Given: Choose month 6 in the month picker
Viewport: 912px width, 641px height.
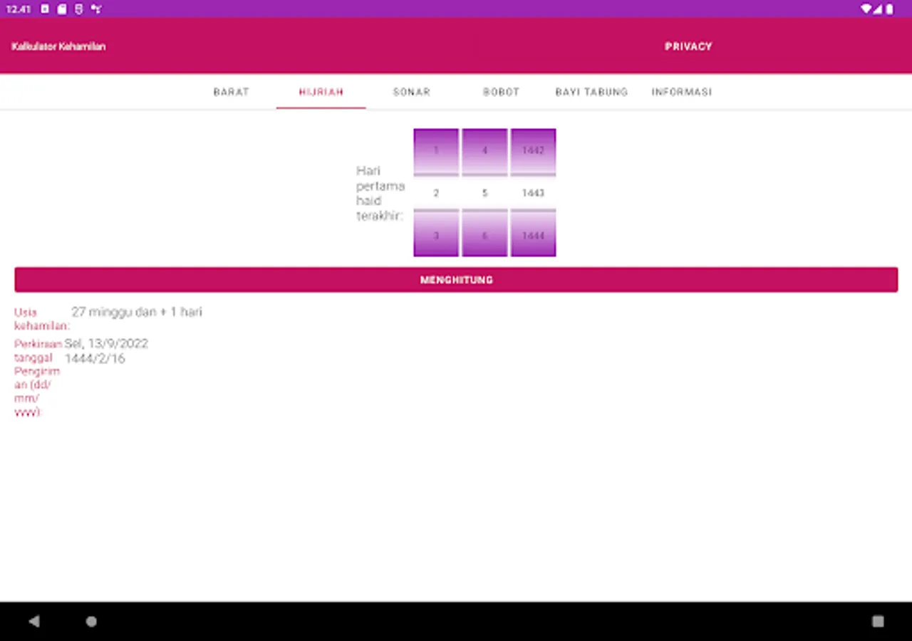Looking at the screenshot, I should 484,235.
